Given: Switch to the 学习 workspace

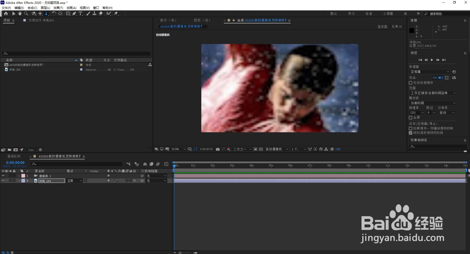Looking at the screenshot, I should click(x=351, y=14).
